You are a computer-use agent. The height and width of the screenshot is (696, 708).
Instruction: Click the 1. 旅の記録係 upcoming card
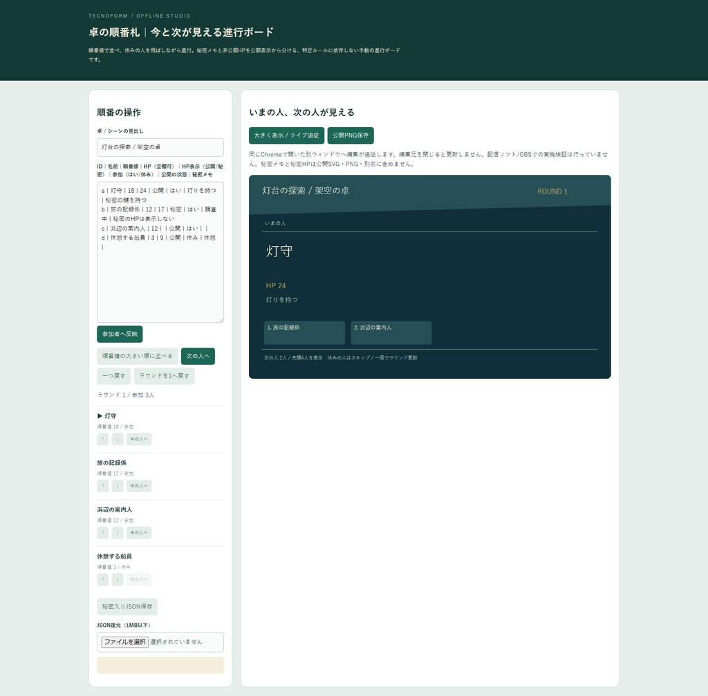(304, 332)
